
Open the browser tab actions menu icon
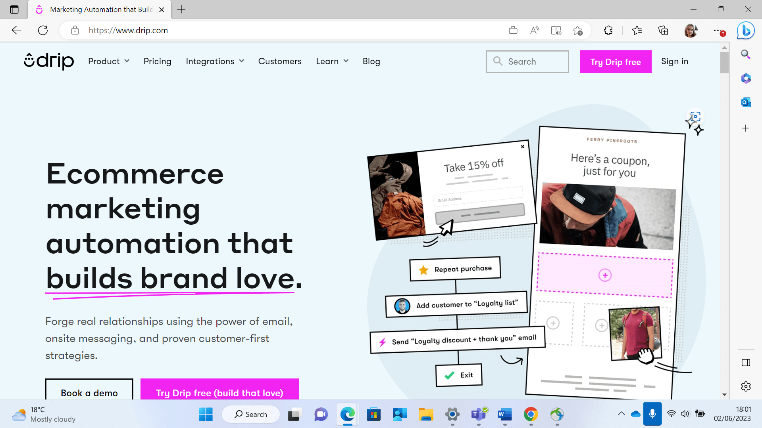tap(14, 10)
